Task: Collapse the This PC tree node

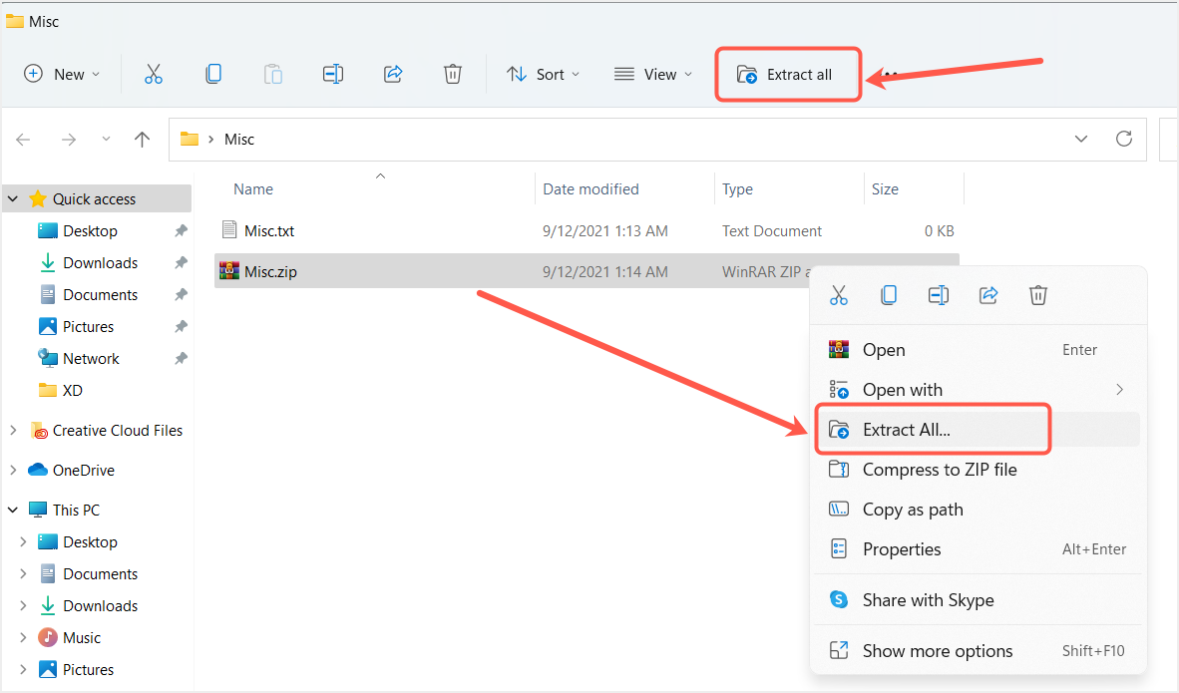Action: (13, 510)
